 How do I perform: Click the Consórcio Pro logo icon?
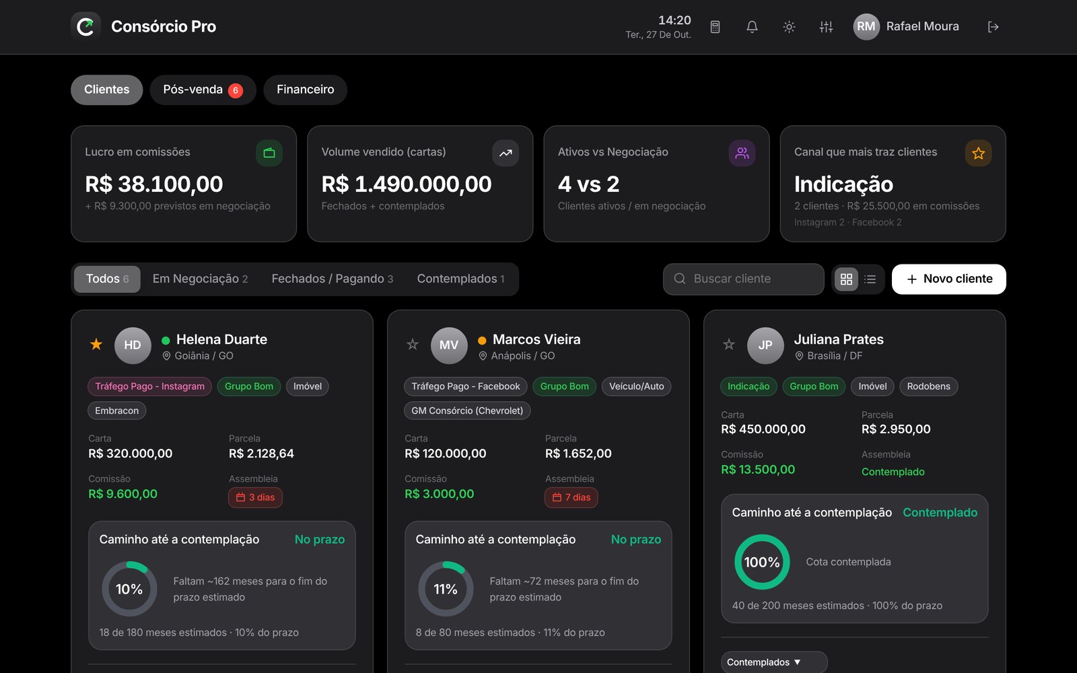[x=85, y=27]
